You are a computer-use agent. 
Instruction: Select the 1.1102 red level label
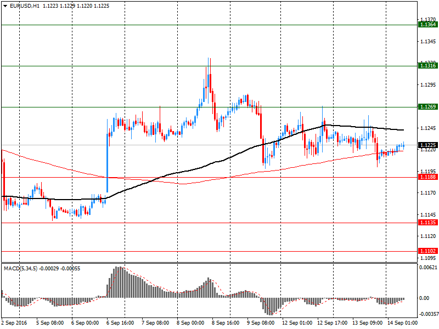coord(427,251)
